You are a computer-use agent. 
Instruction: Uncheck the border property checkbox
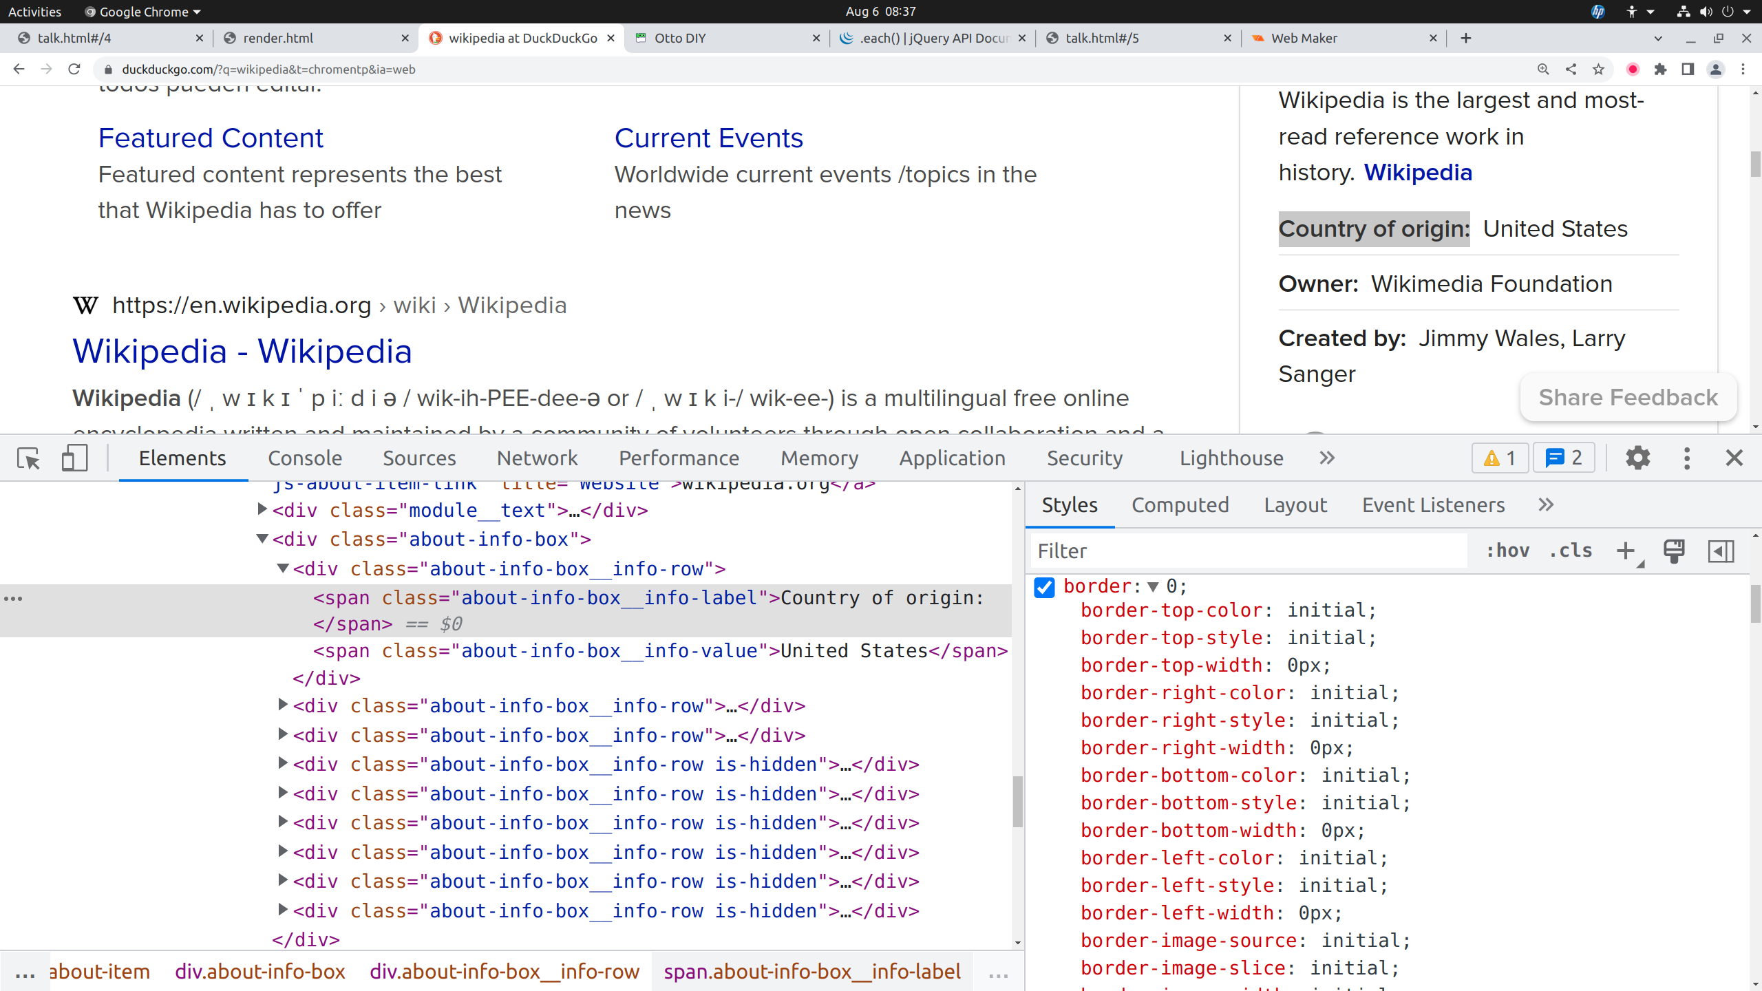pos(1044,587)
